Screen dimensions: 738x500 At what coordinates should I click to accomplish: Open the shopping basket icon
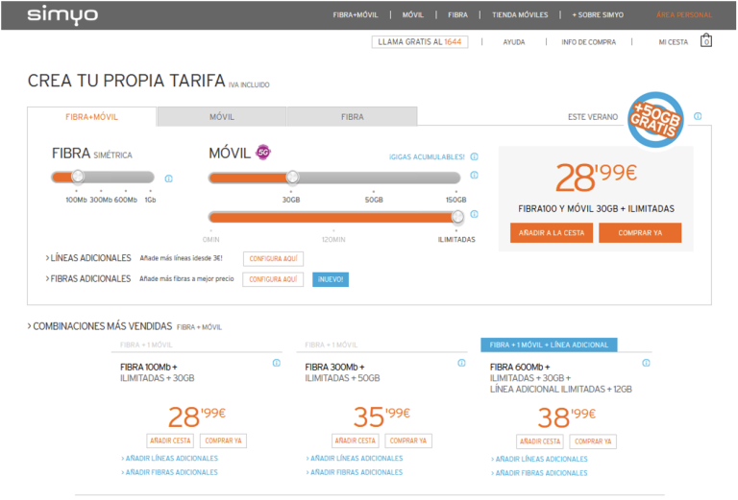(x=706, y=41)
